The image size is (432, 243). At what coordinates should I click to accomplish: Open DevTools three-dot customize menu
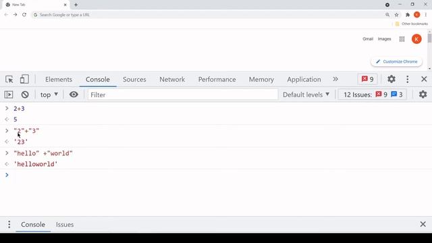[408, 80]
